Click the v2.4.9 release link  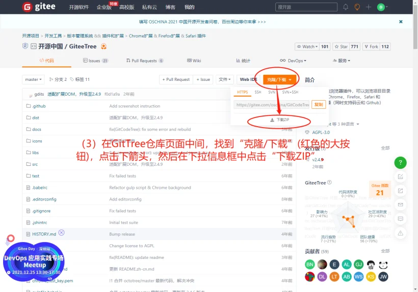[x=318, y=160]
